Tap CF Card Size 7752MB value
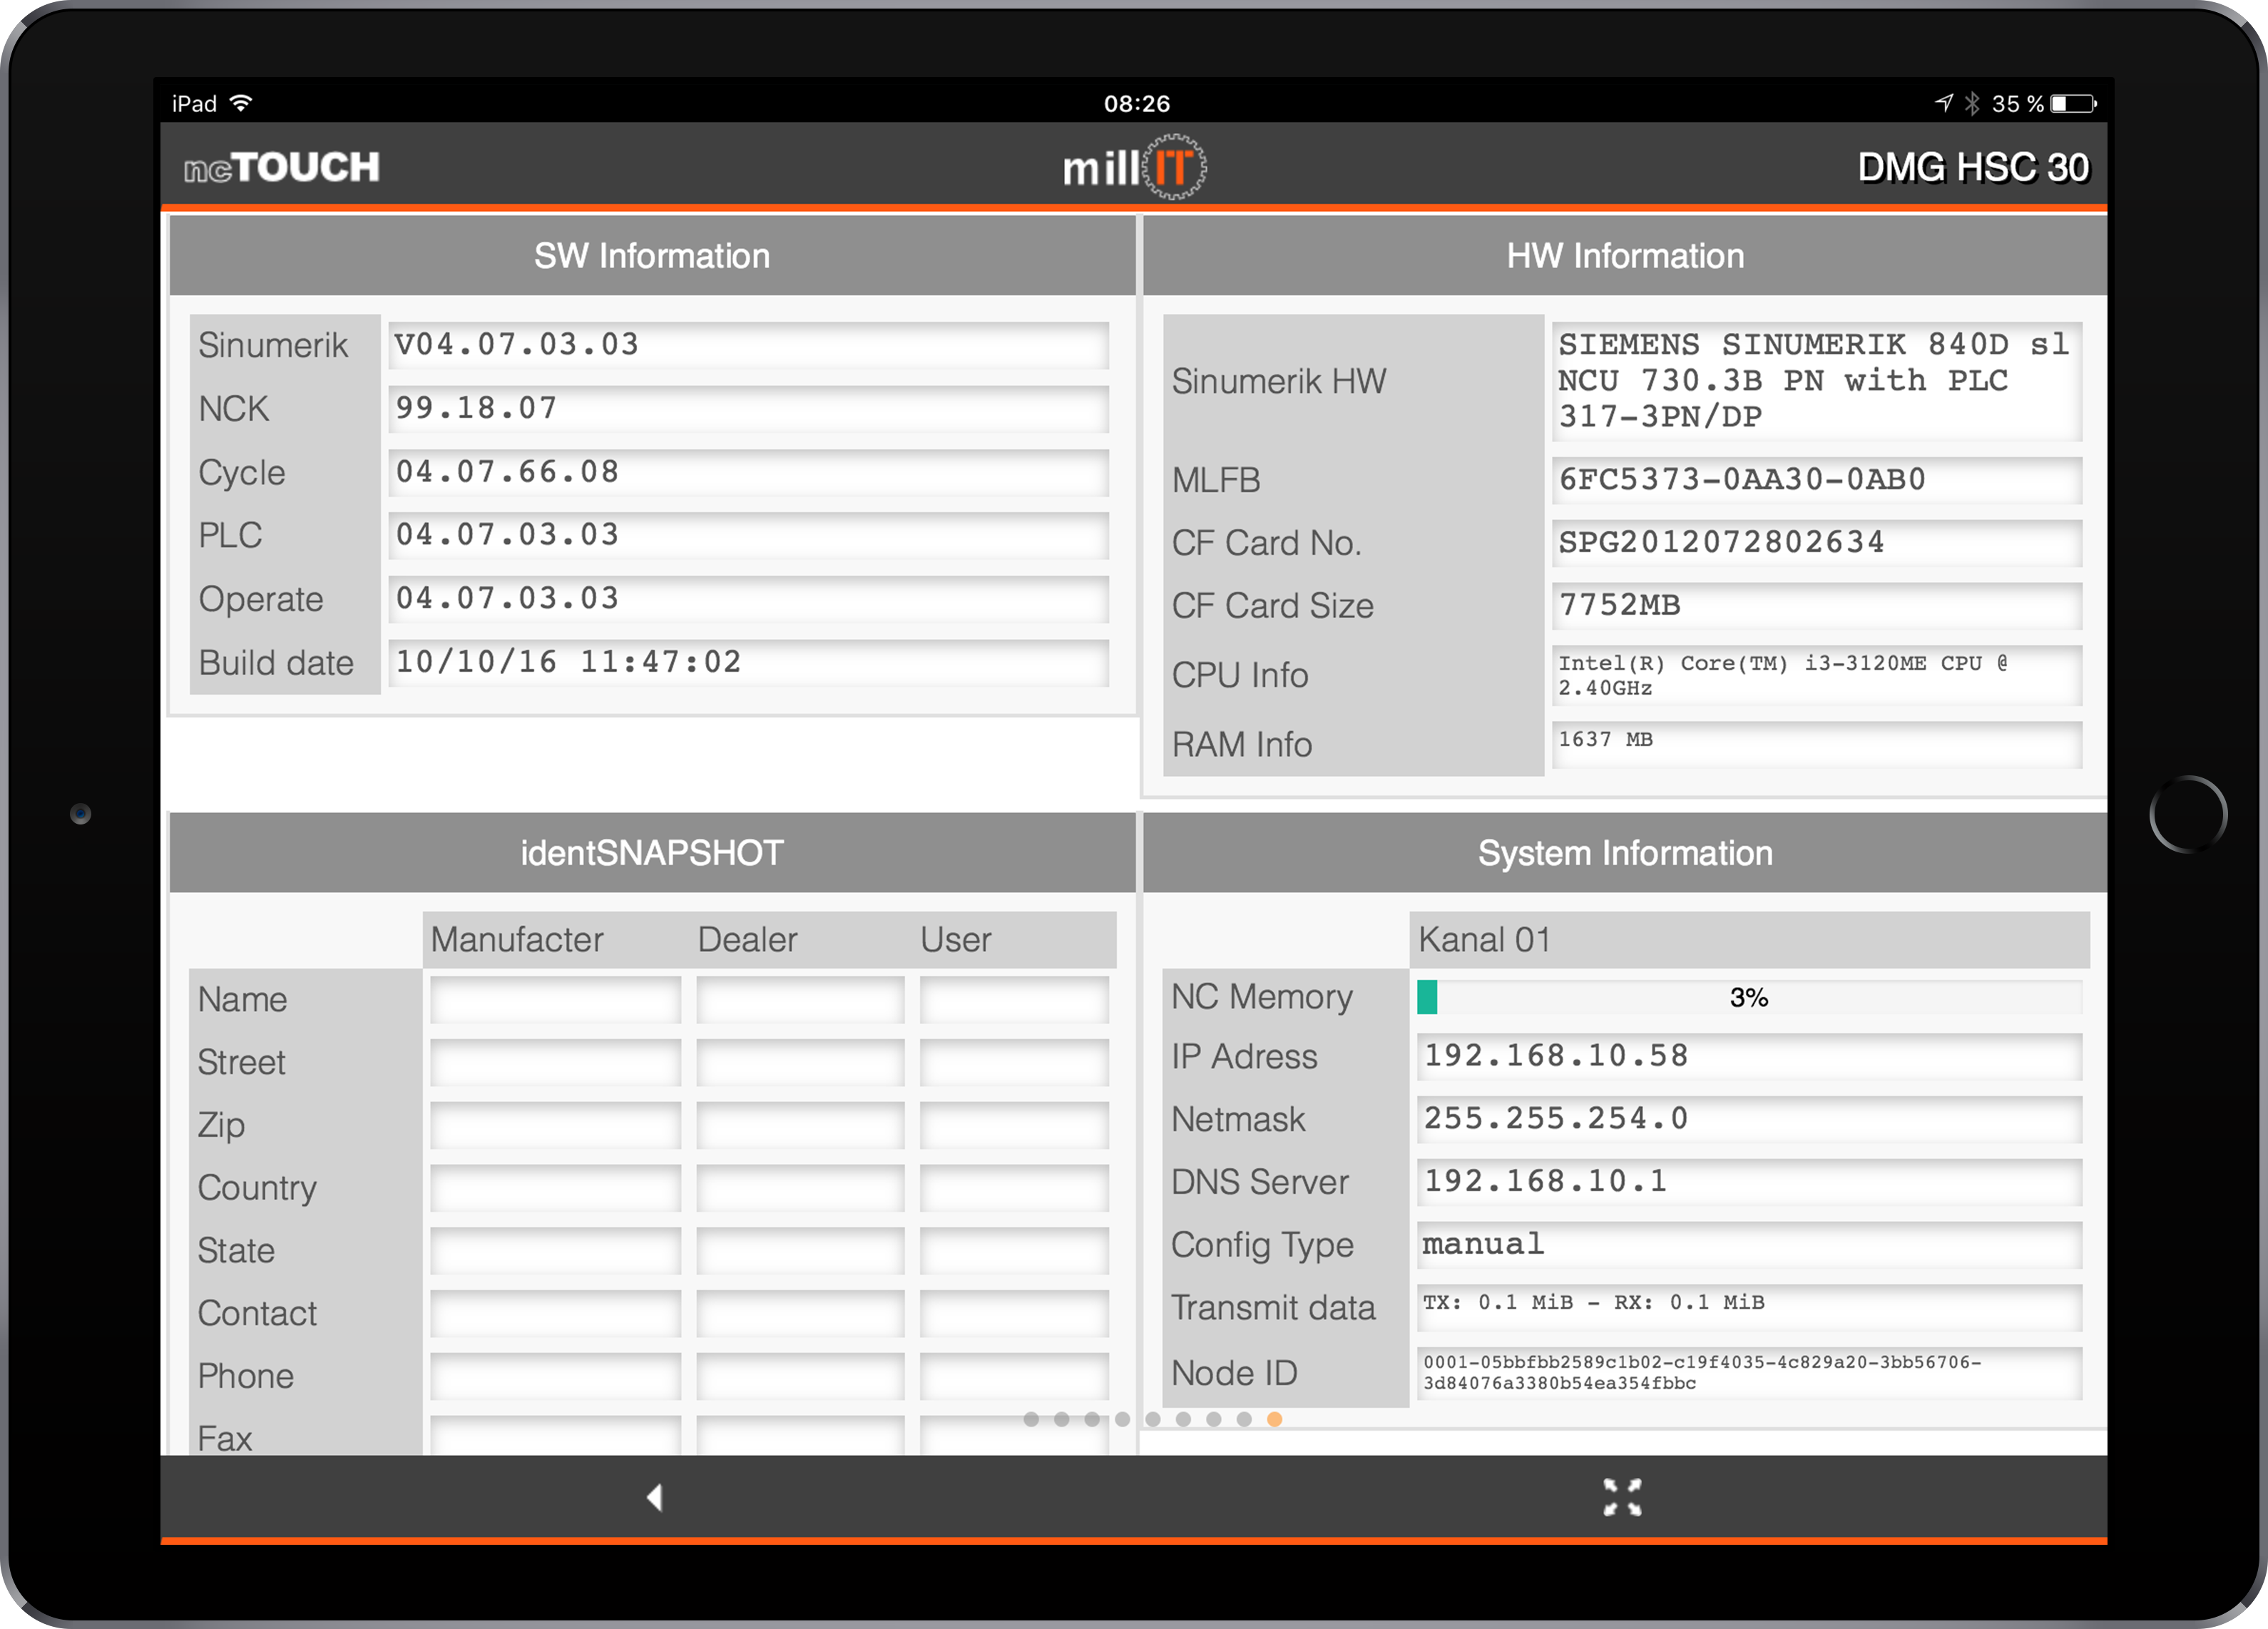The image size is (2268, 1629). click(1816, 606)
